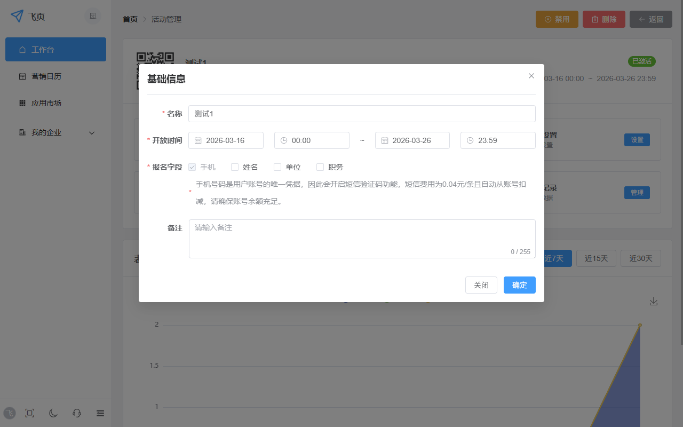Confirm the dialog with 确定
683x427 pixels.
point(519,284)
